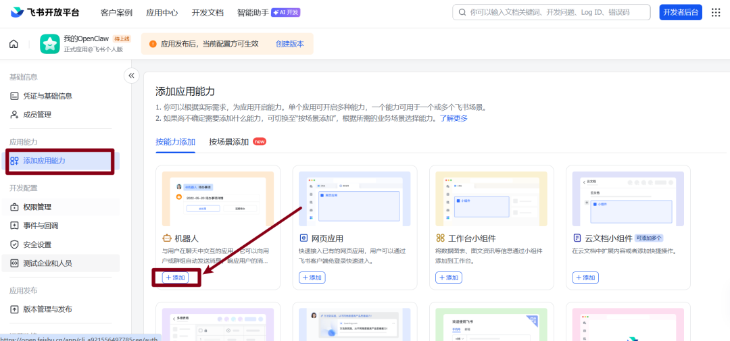Select the 按能力添加 tab
The width and height of the screenshot is (730, 341).
pos(175,142)
